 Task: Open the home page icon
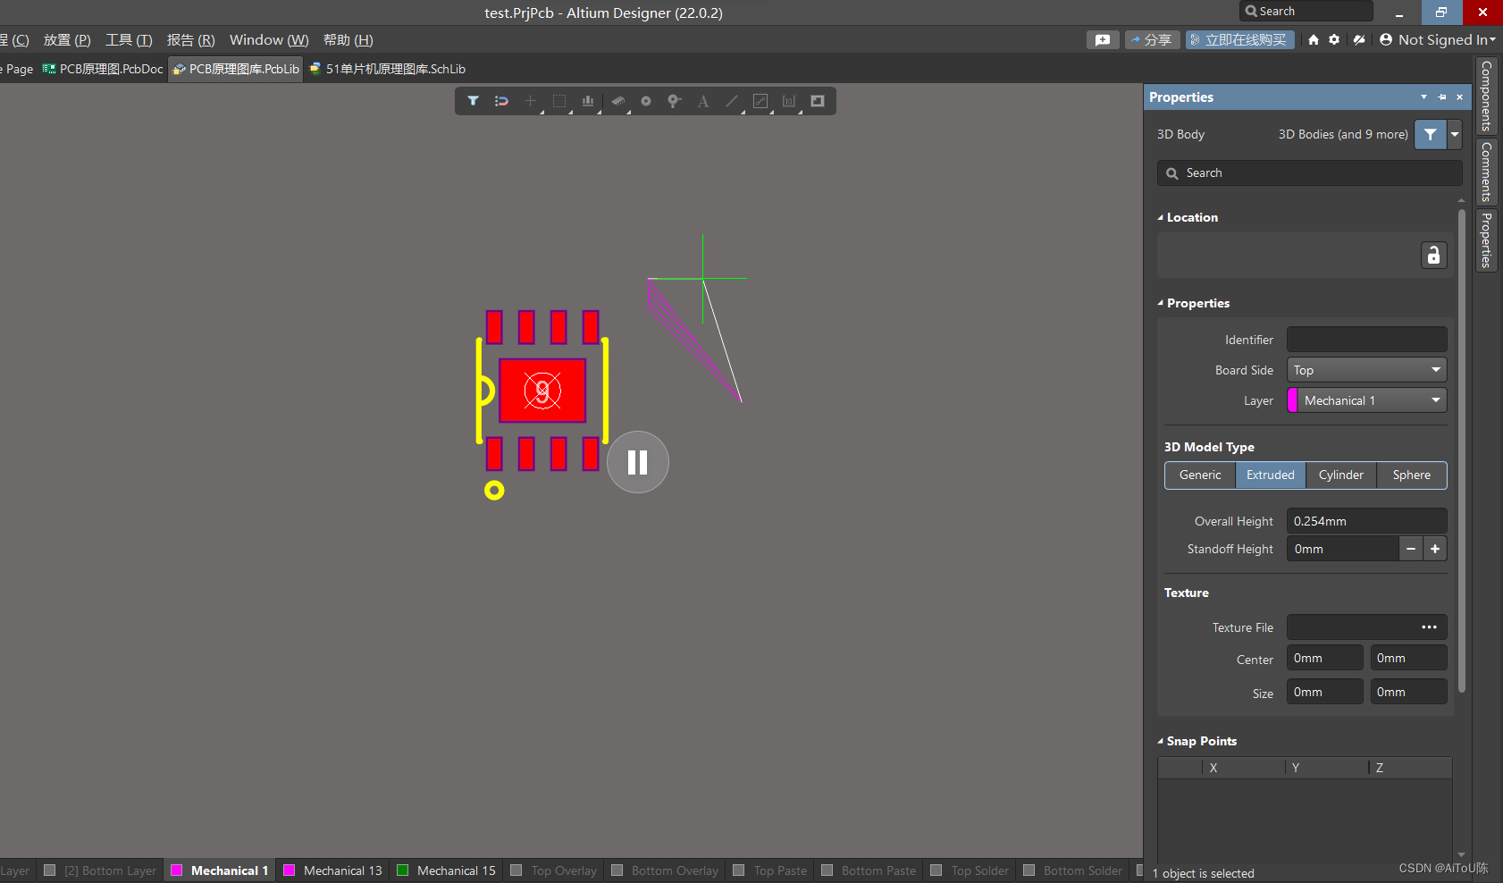pos(1314,40)
